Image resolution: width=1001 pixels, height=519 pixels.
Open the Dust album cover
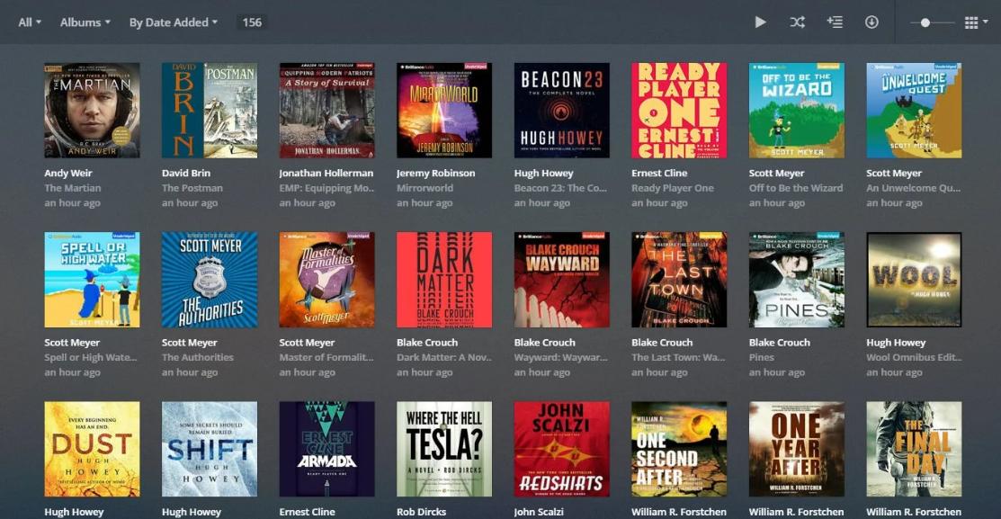(x=92, y=449)
